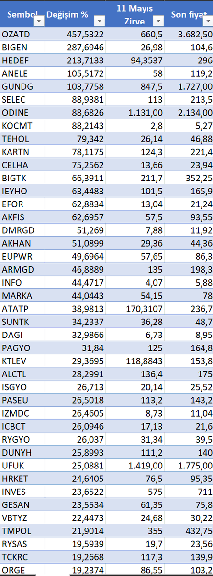Click the 1.419,00 peak value for UFUK
The image size is (213, 576).
135,466
